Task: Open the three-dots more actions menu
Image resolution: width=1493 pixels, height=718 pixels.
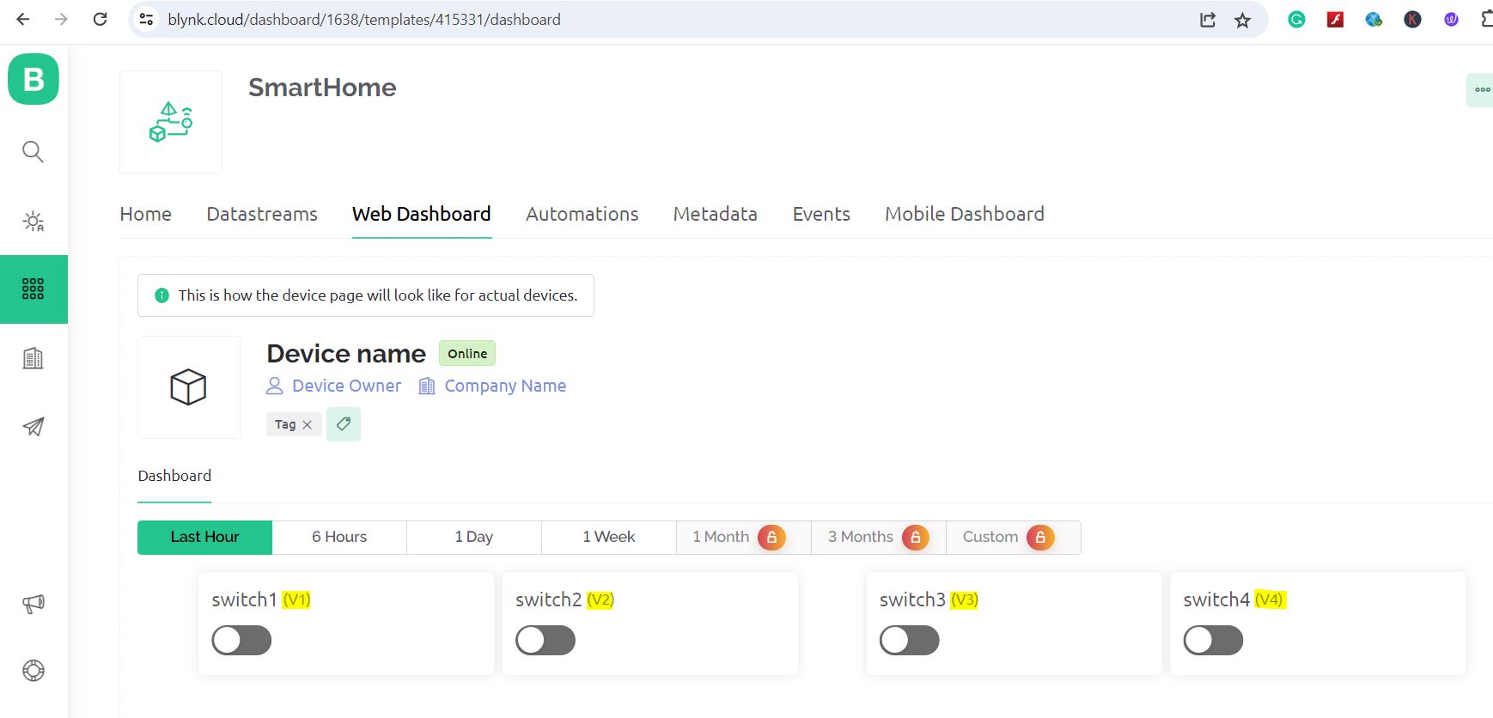Action: tap(1482, 90)
